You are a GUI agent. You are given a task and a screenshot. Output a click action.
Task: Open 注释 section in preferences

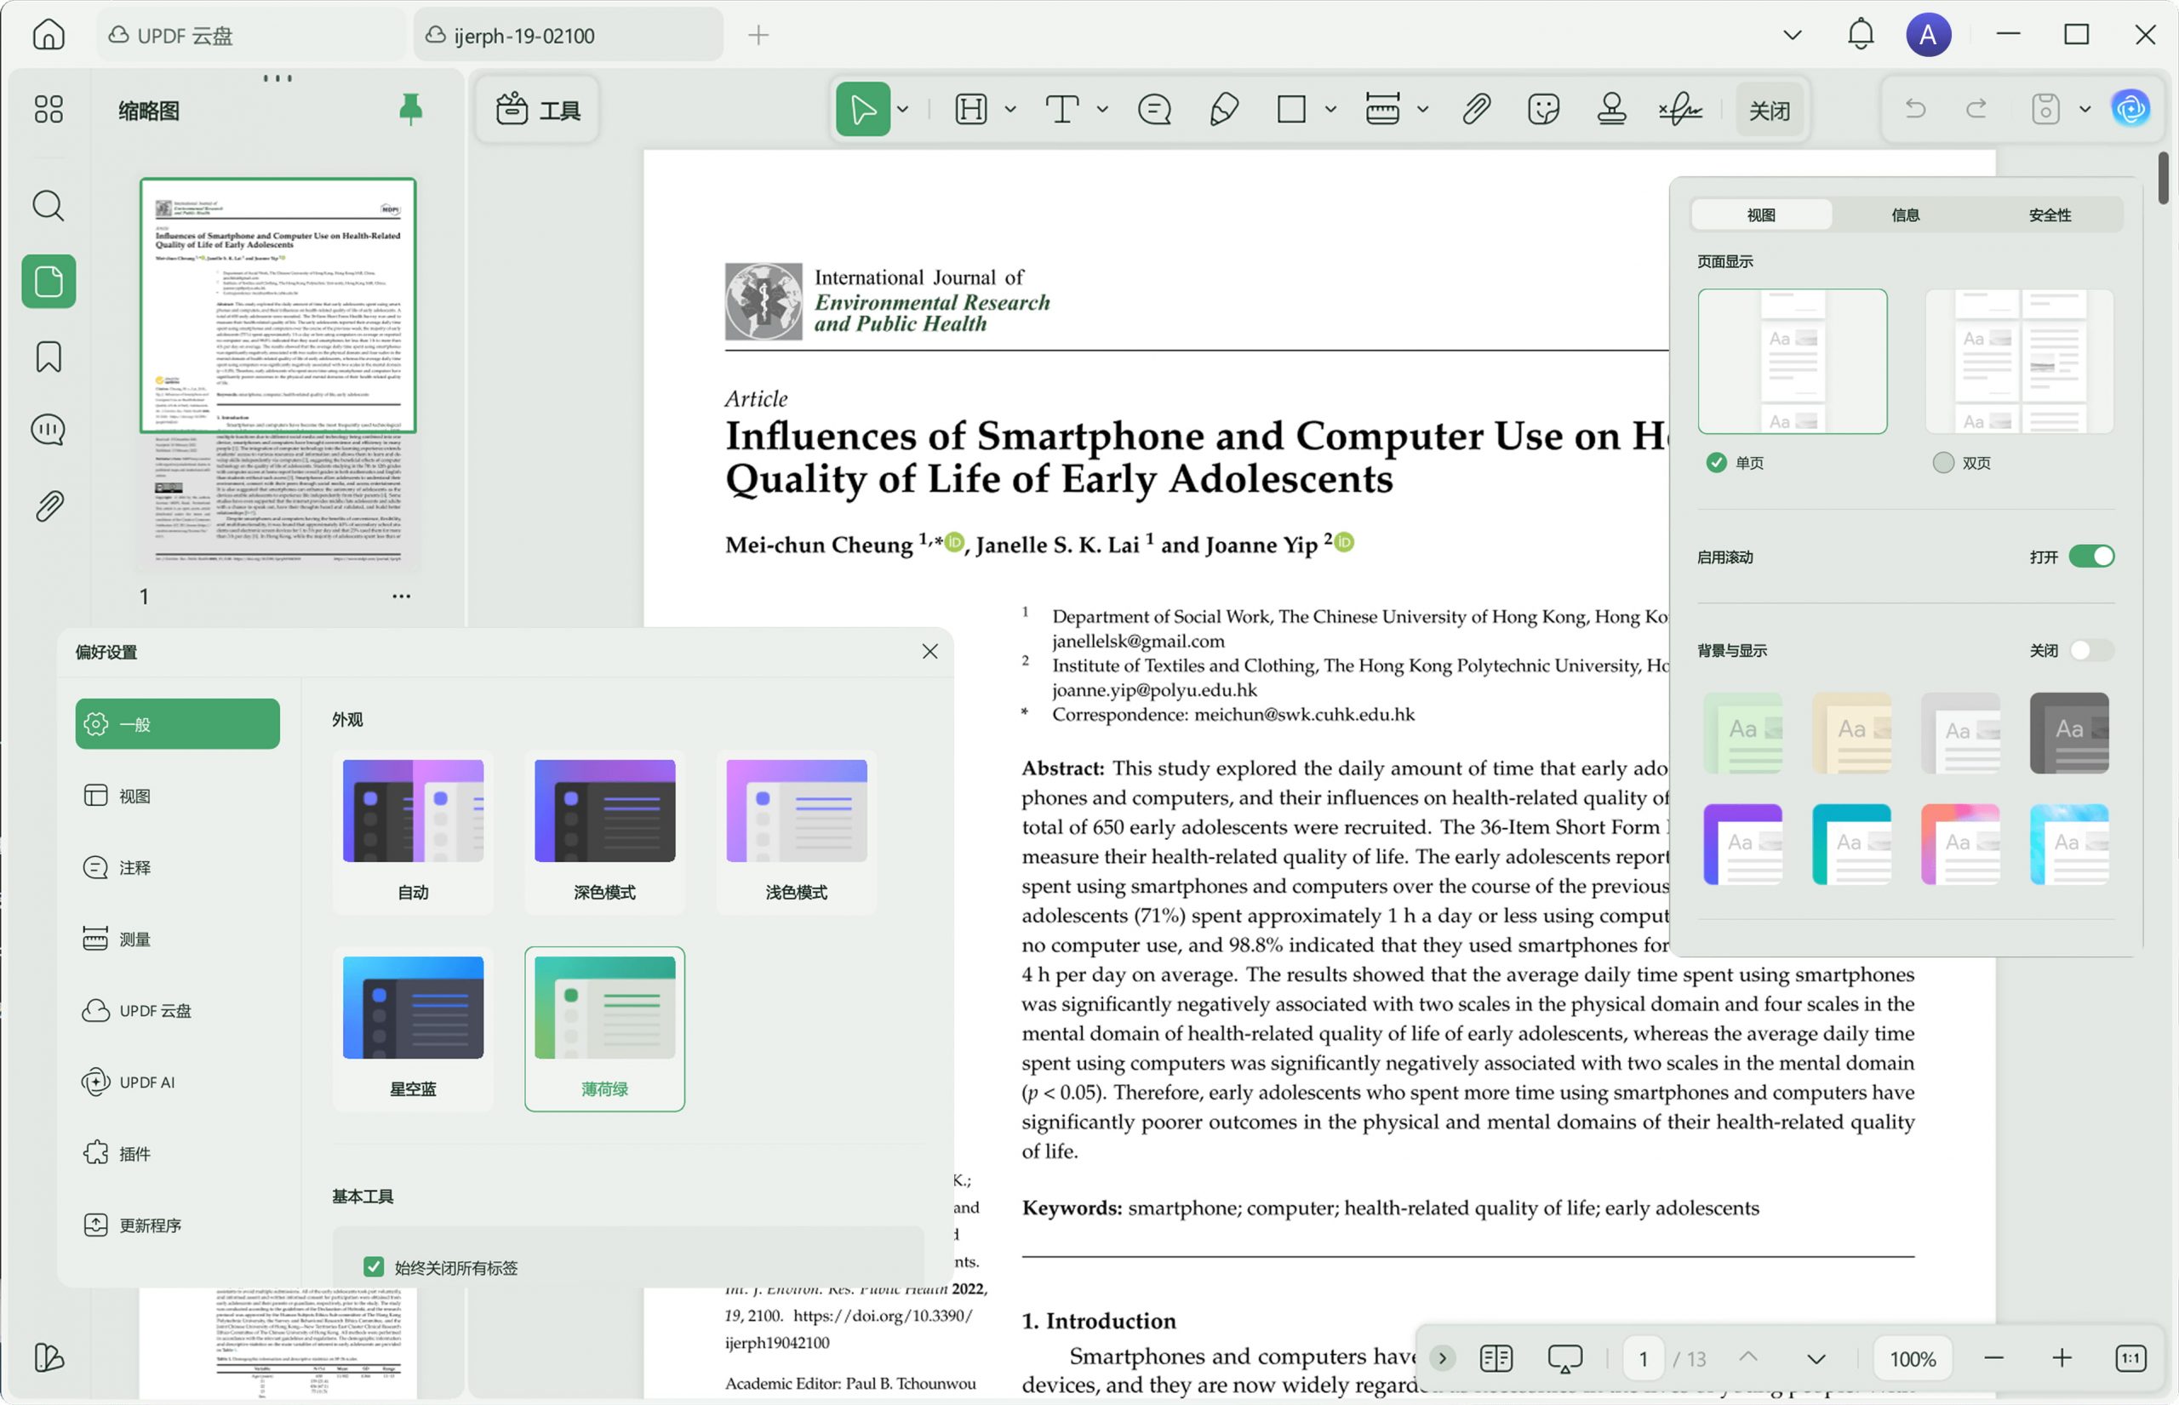[134, 868]
